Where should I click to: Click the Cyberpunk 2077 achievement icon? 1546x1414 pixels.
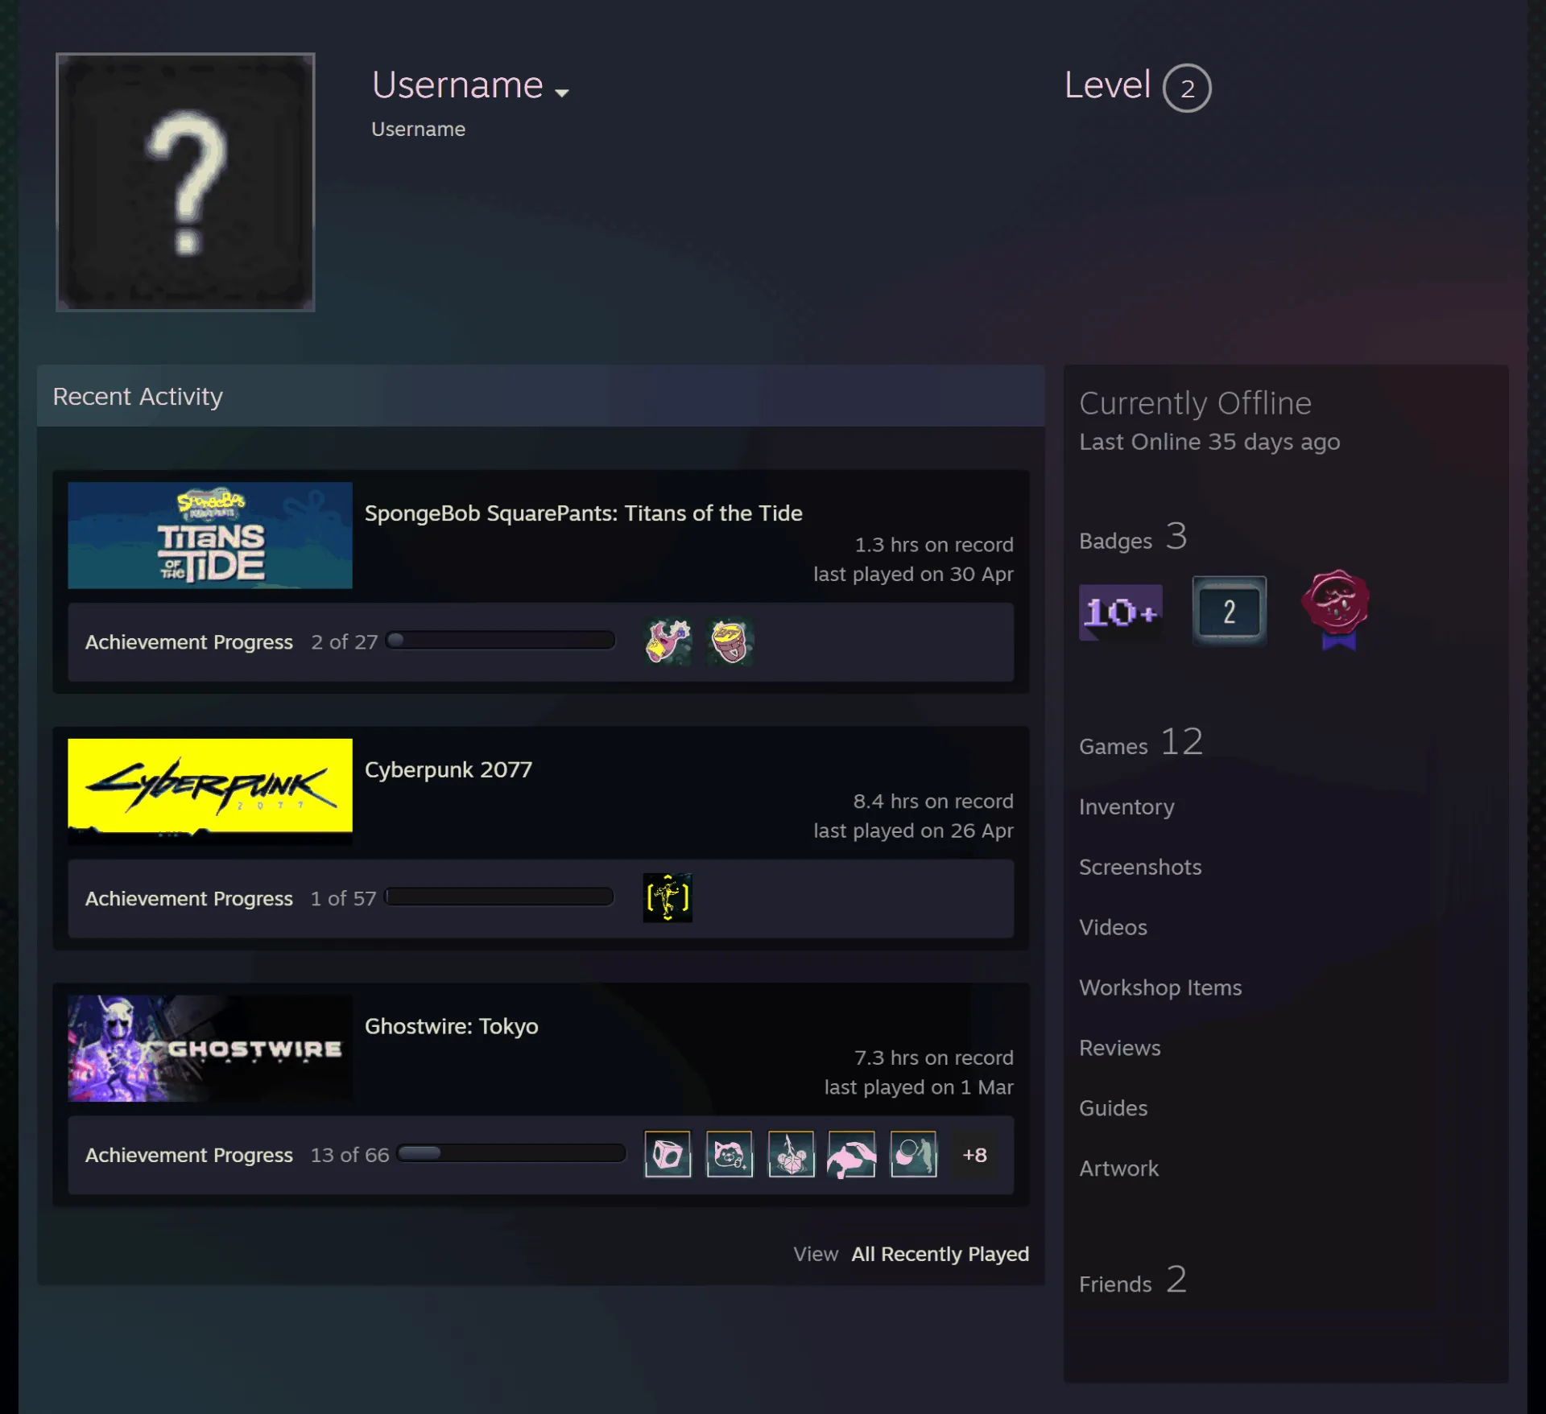pyautogui.click(x=668, y=897)
